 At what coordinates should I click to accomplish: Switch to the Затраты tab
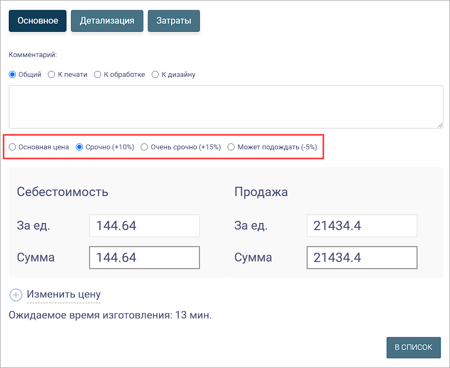174,21
